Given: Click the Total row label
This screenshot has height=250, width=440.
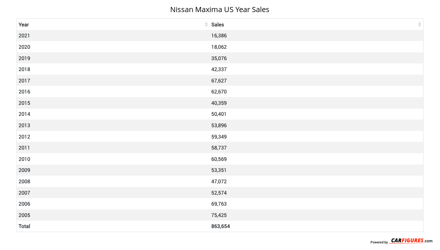Looking at the screenshot, I should tap(25, 226).
